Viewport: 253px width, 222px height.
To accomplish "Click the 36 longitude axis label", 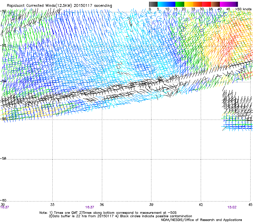I will click(x=102, y=205).
